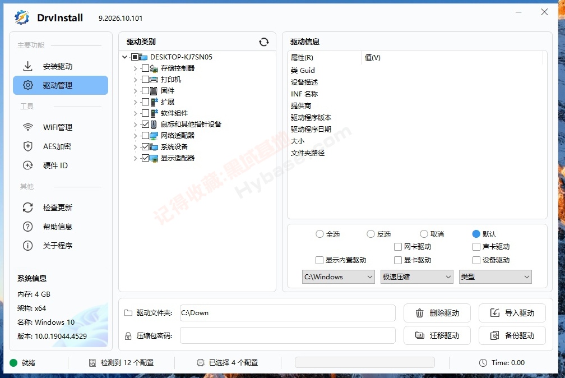
Task: Click the download icon for 安装驱动
Action: click(x=28, y=66)
